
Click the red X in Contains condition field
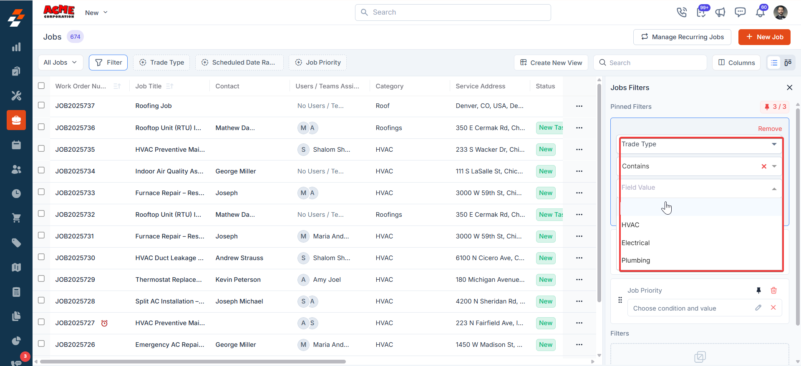(x=764, y=166)
